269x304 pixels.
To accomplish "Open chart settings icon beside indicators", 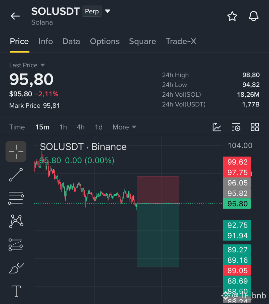I will click(x=236, y=127).
